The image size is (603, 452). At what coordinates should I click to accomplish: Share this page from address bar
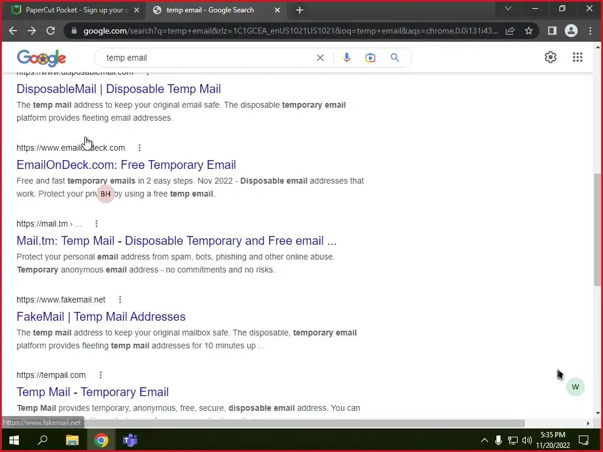point(510,31)
